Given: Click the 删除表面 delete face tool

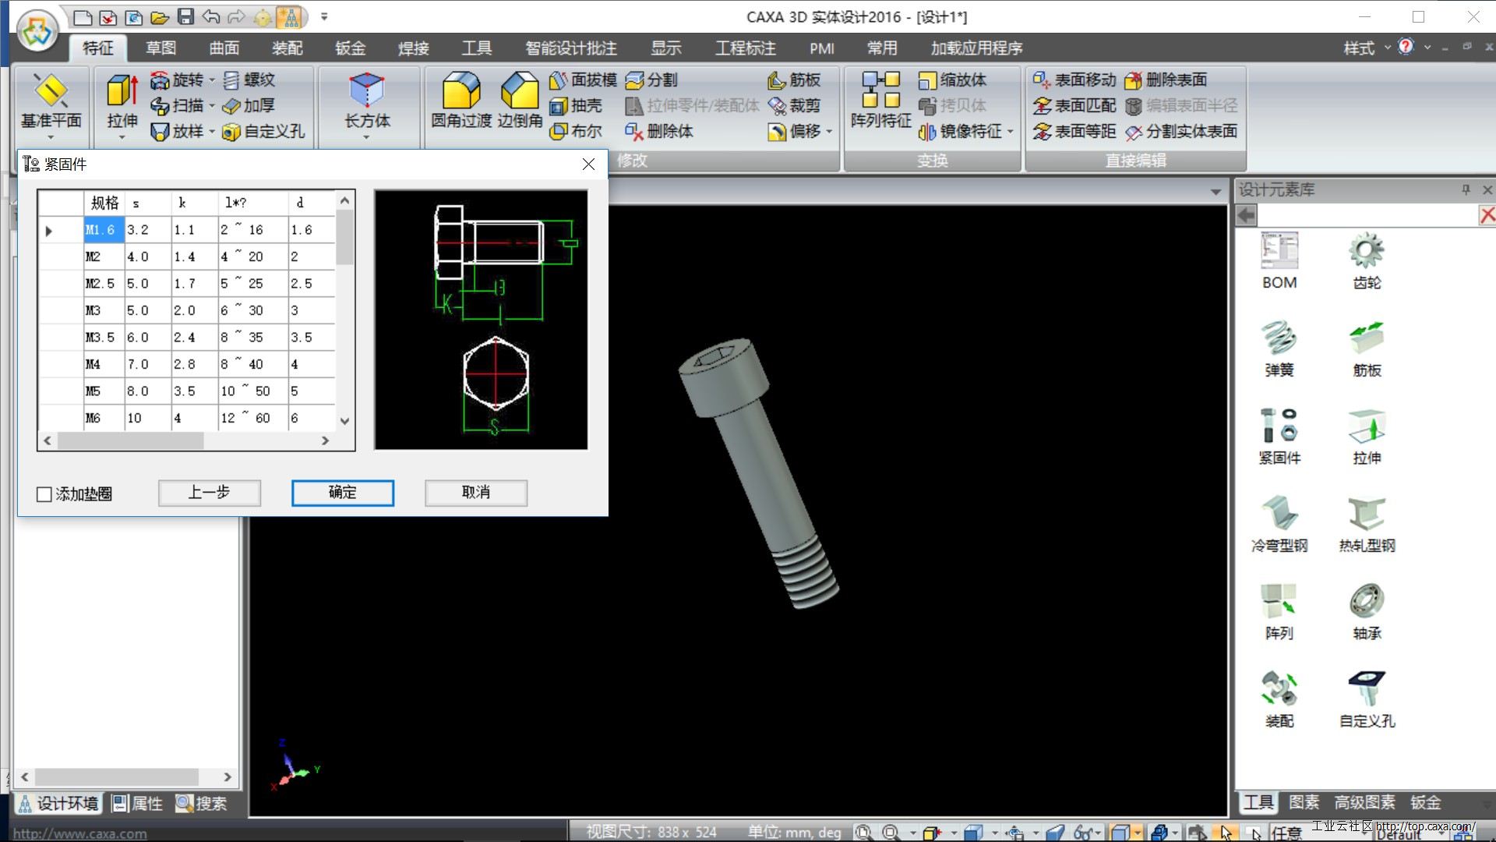Looking at the screenshot, I should 1166,80.
